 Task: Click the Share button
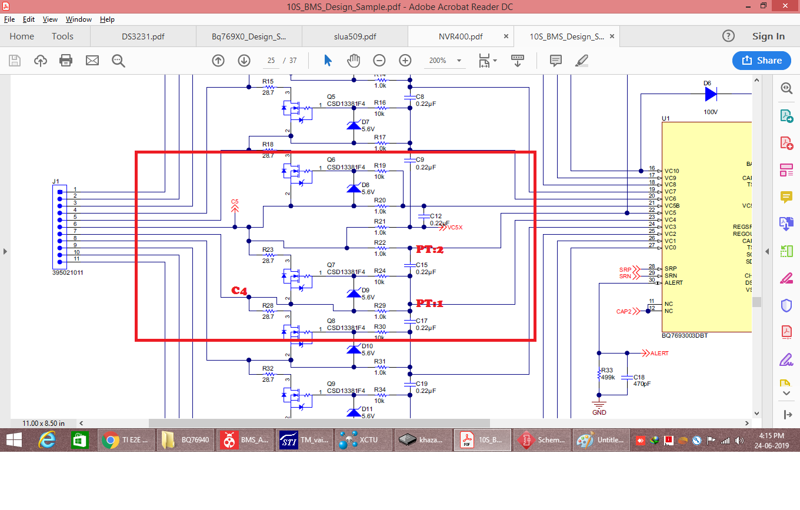(x=762, y=60)
